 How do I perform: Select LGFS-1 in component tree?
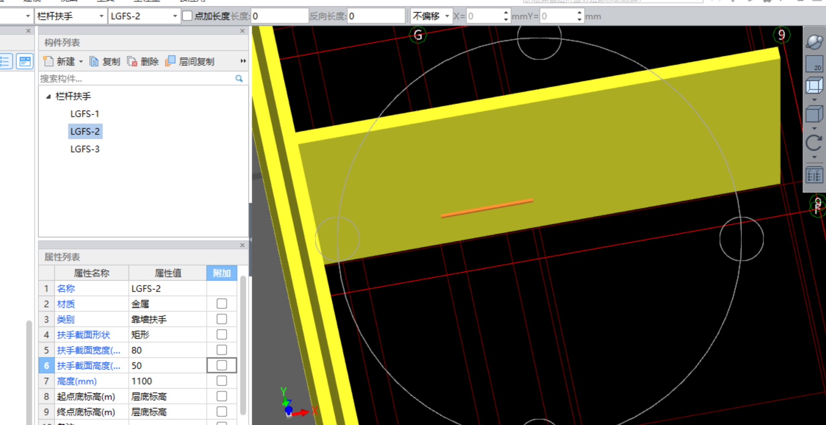coord(85,114)
